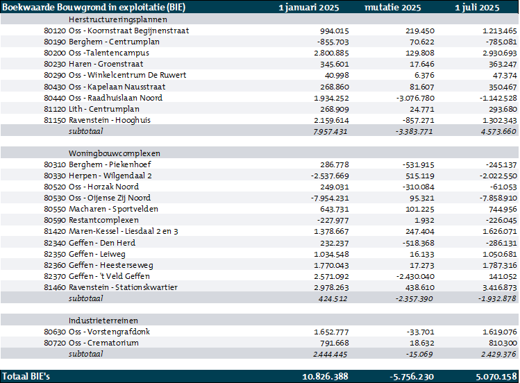Select the 'mutatie 2025' column header
This screenshot has width=520, height=383.
tap(394, 8)
